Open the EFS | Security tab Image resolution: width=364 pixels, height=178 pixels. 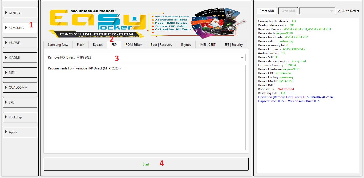[233, 45]
